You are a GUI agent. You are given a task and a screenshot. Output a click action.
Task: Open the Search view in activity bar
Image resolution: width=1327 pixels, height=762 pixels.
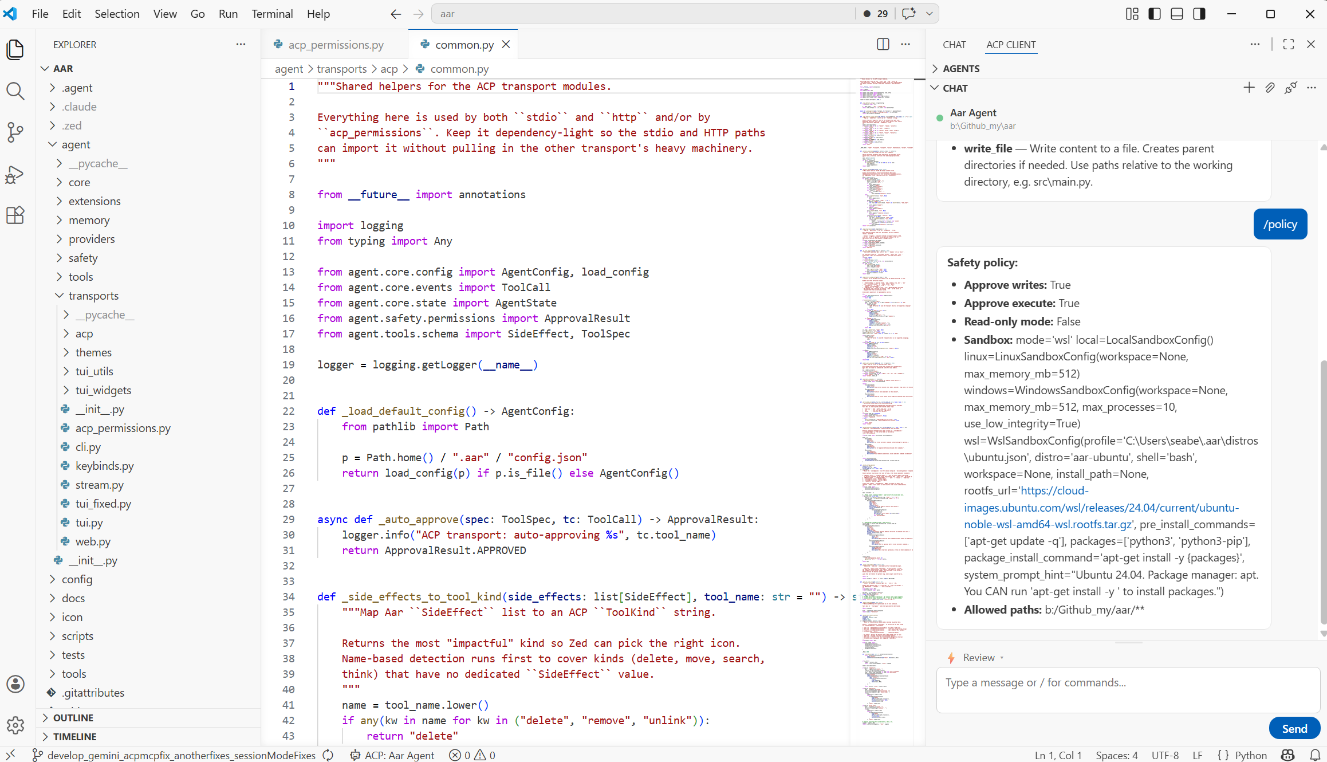[15, 91]
